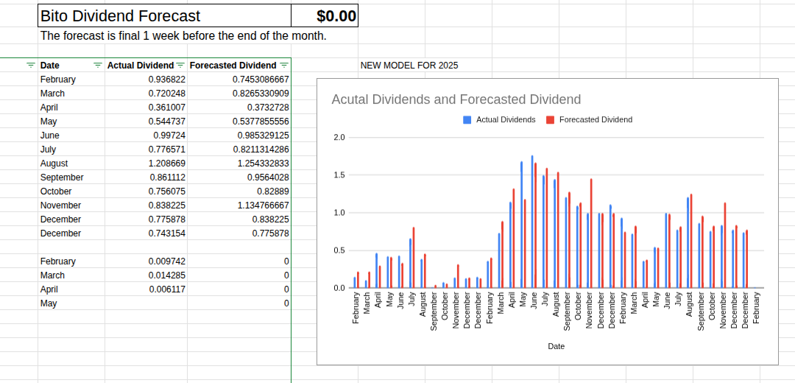Open the Actual Dividend column filter icon
Image resolution: width=795 pixels, height=383 pixels.
(x=180, y=66)
